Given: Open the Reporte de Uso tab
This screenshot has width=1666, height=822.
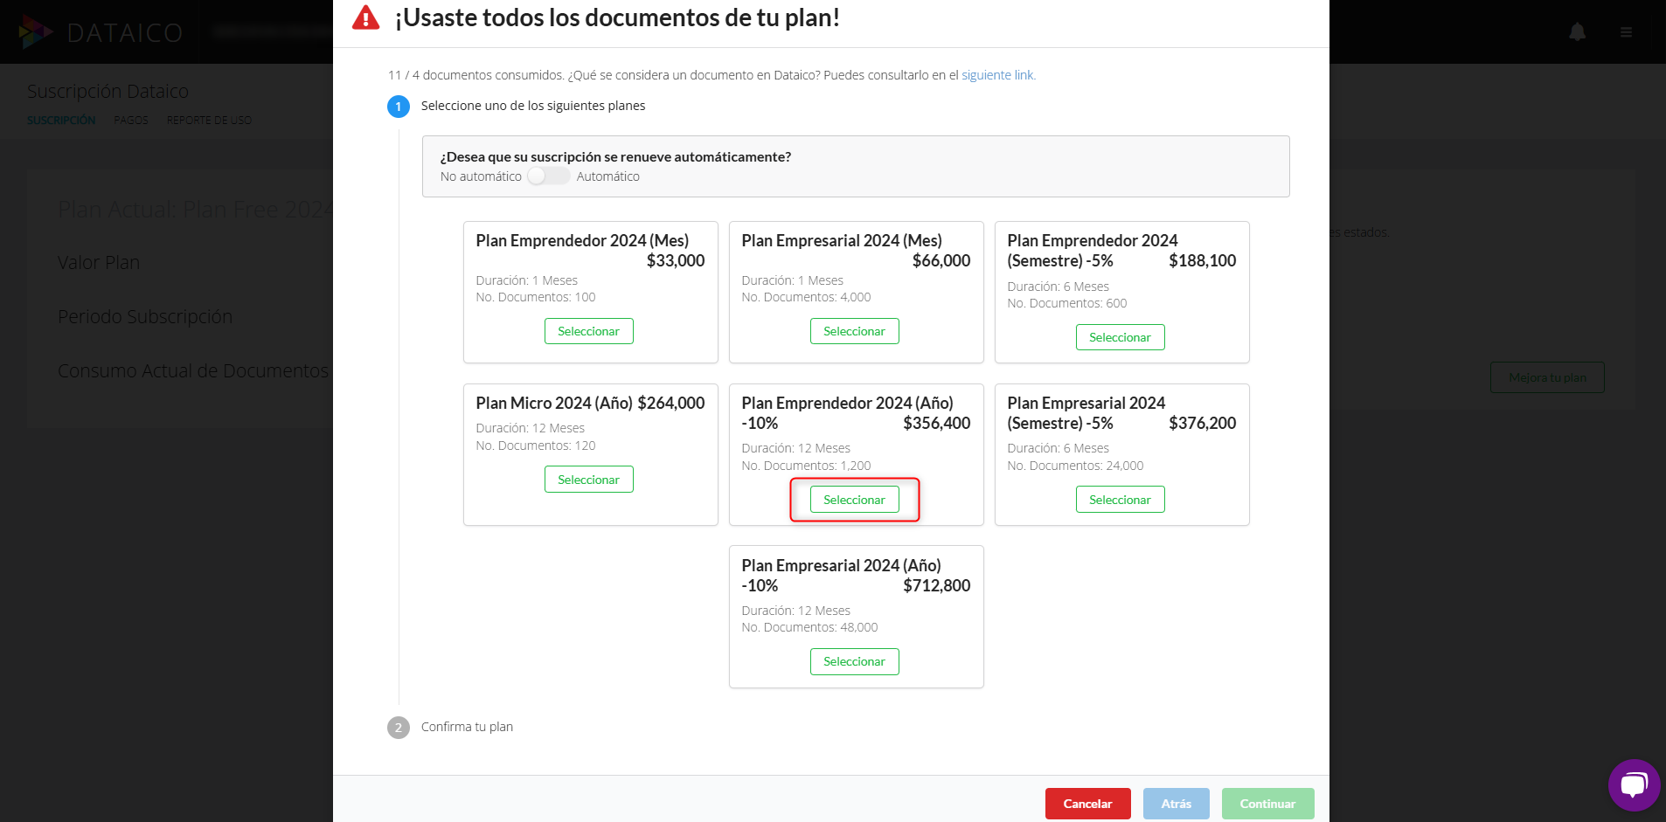Looking at the screenshot, I should click(209, 121).
